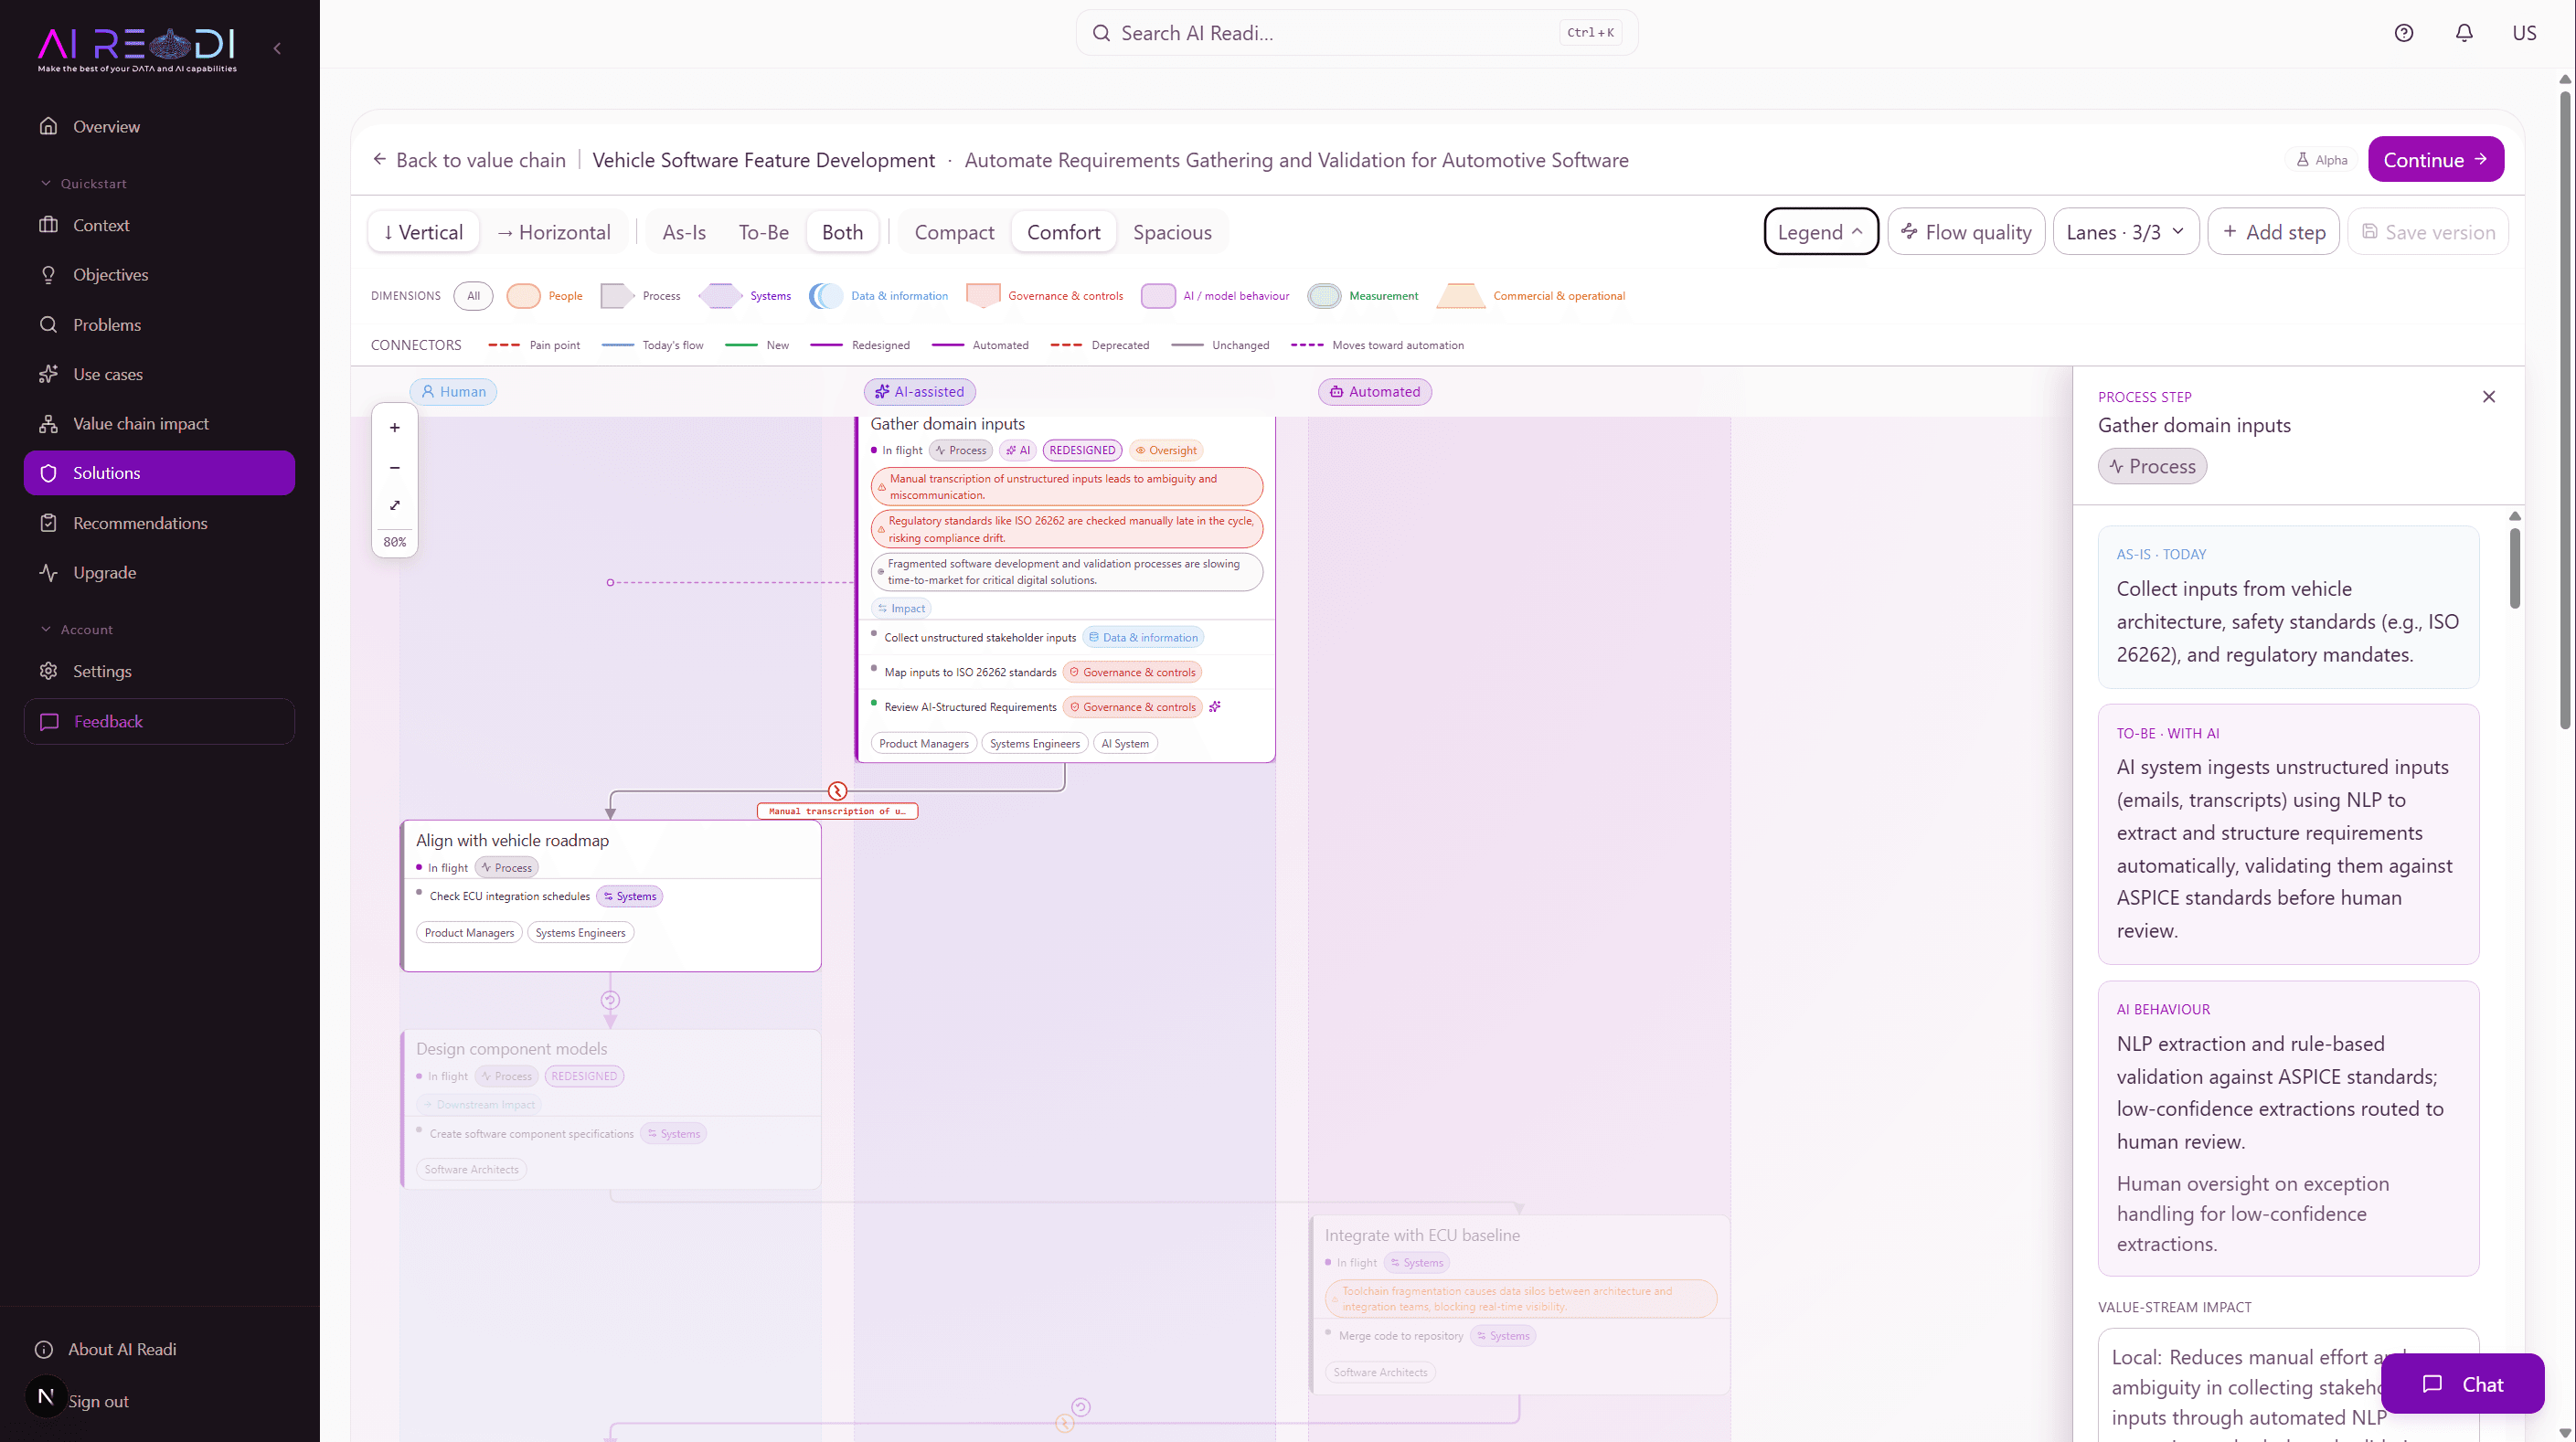
Task: Filter by Measurement dimension
Action: coord(1363,296)
